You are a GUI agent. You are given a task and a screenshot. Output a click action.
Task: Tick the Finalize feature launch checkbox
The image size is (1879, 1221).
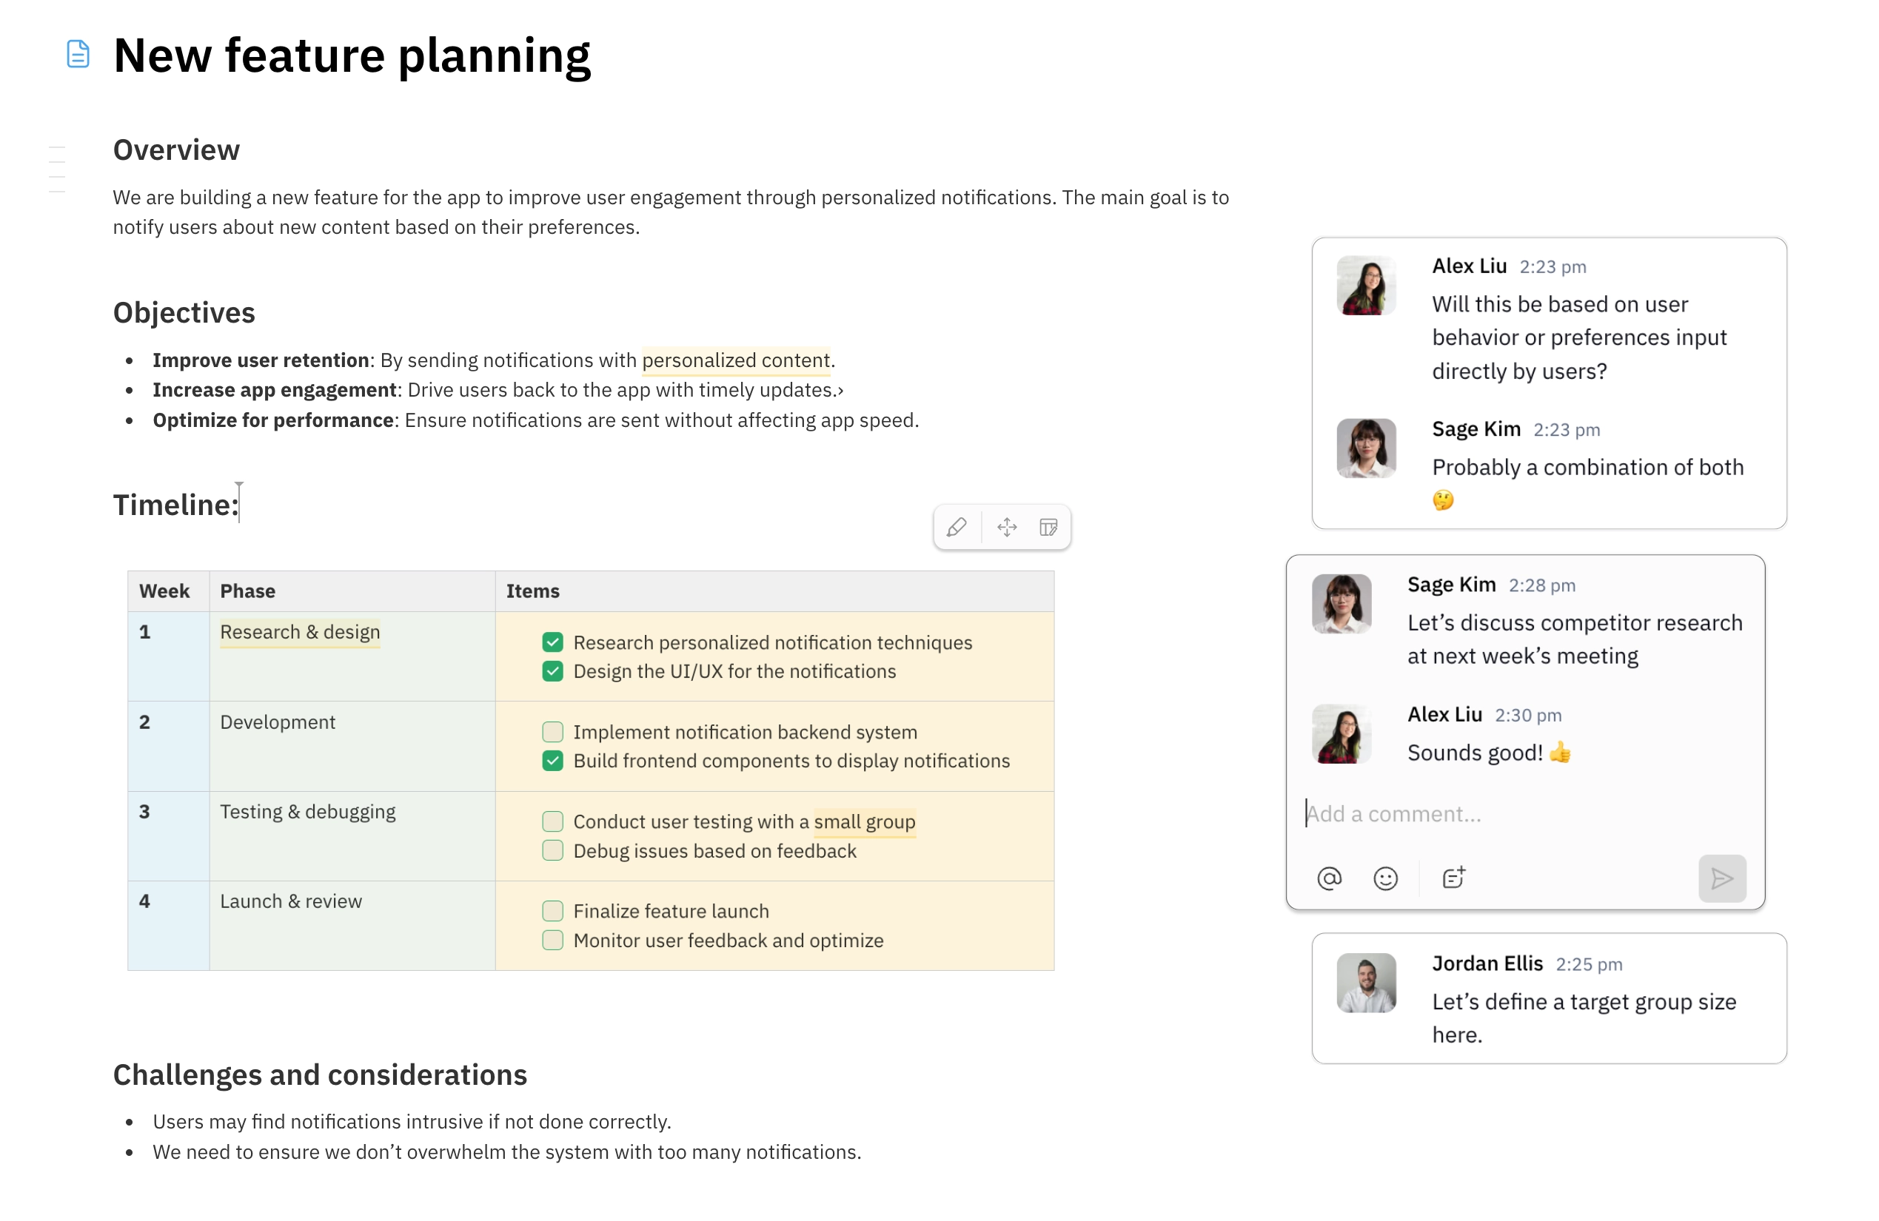(x=552, y=911)
